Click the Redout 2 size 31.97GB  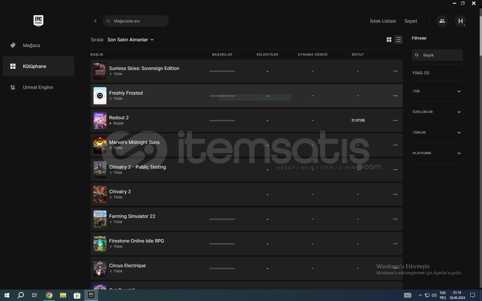[x=358, y=120]
